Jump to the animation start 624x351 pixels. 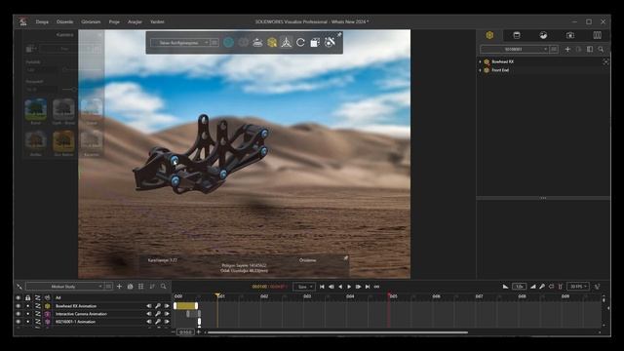click(x=322, y=287)
